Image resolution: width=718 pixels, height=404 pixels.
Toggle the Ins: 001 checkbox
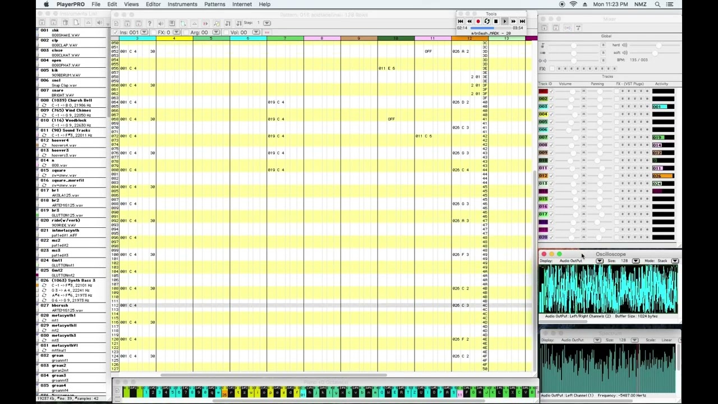[x=116, y=33]
